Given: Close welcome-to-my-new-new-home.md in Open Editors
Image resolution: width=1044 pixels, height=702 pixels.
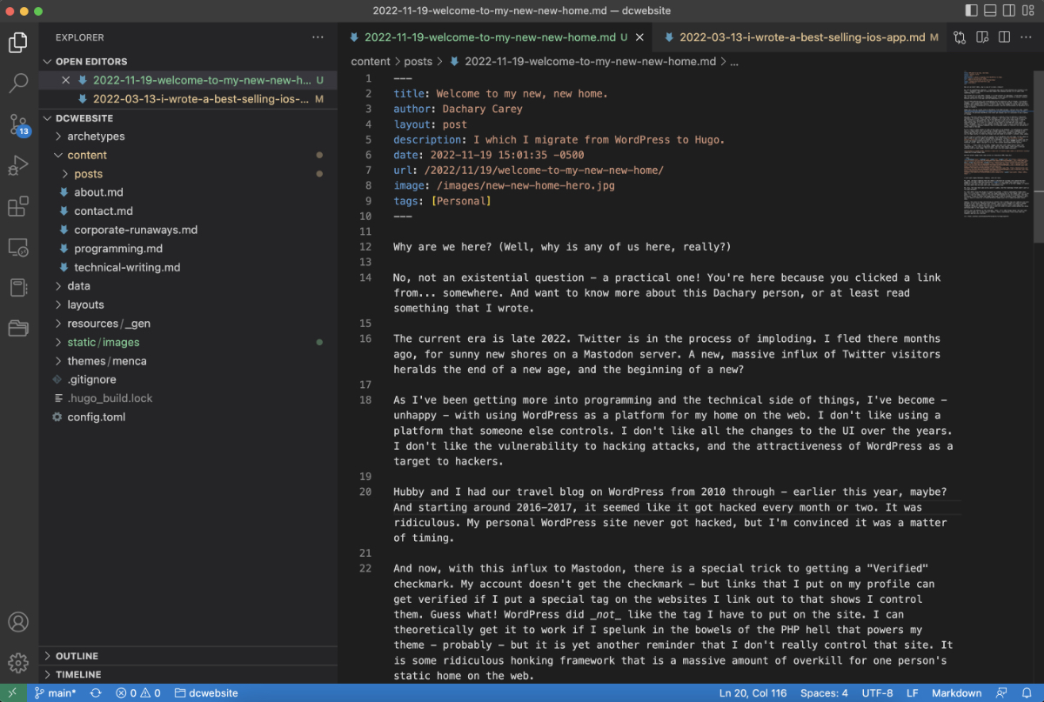Looking at the screenshot, I should pyautogui.click(x=66, y=80).
